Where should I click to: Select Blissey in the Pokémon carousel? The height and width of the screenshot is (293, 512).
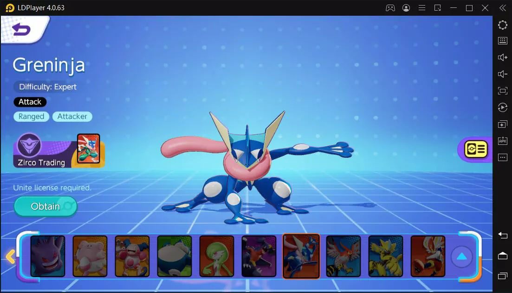pos(90,256)
